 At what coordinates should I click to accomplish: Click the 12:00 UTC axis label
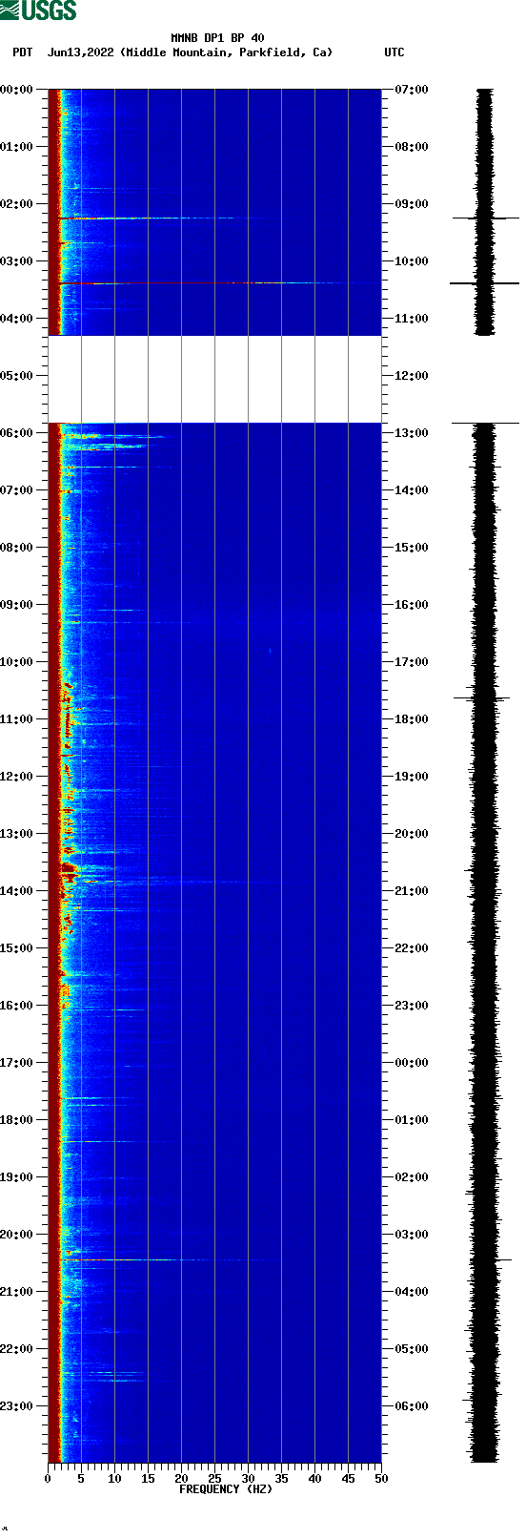pos(412,376)
